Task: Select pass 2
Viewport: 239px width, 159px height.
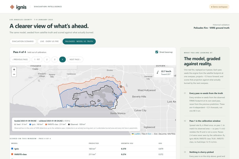Action: [47, 60]
